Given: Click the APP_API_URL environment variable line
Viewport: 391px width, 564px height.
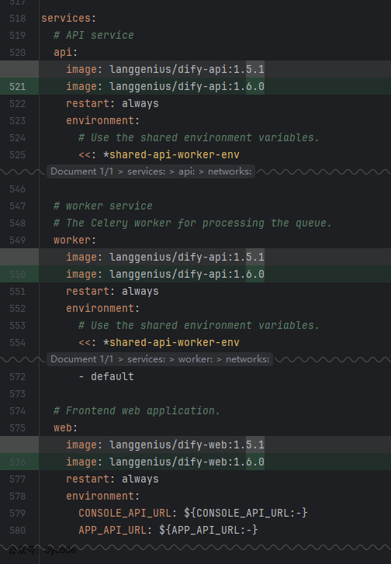Looking at the screenshot, I should (x=168, y=530).
